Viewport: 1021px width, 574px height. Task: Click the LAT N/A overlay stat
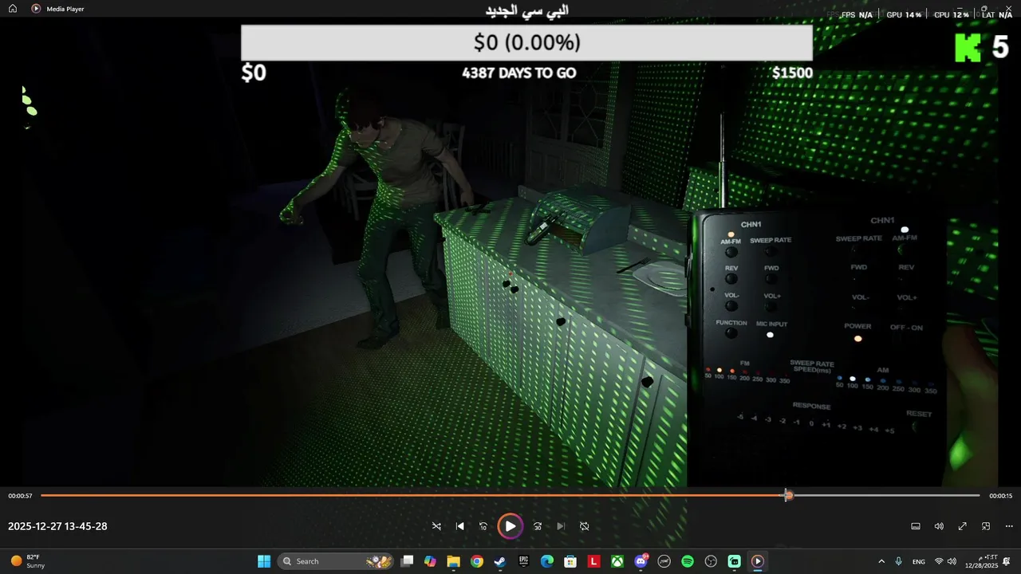[x=997, y=14]
